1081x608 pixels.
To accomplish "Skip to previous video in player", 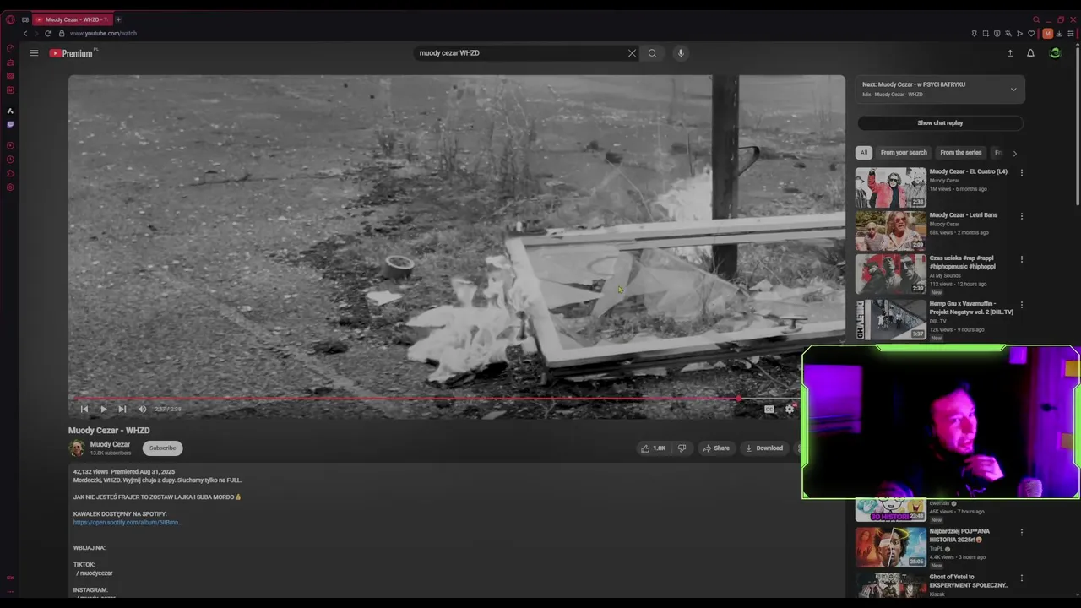I will (84, 409).
